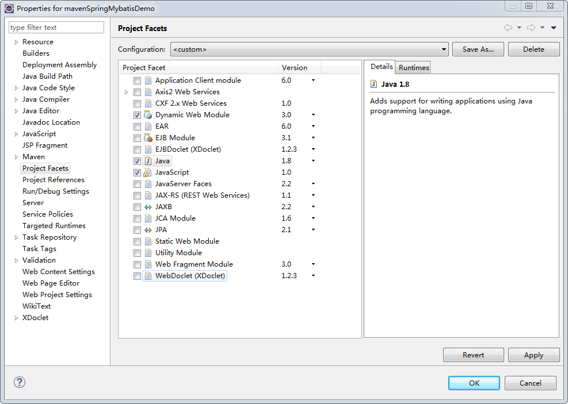Click the Utility Module facet icon
The height and width of the screenshot is (404, 568).
pos(148,253)
